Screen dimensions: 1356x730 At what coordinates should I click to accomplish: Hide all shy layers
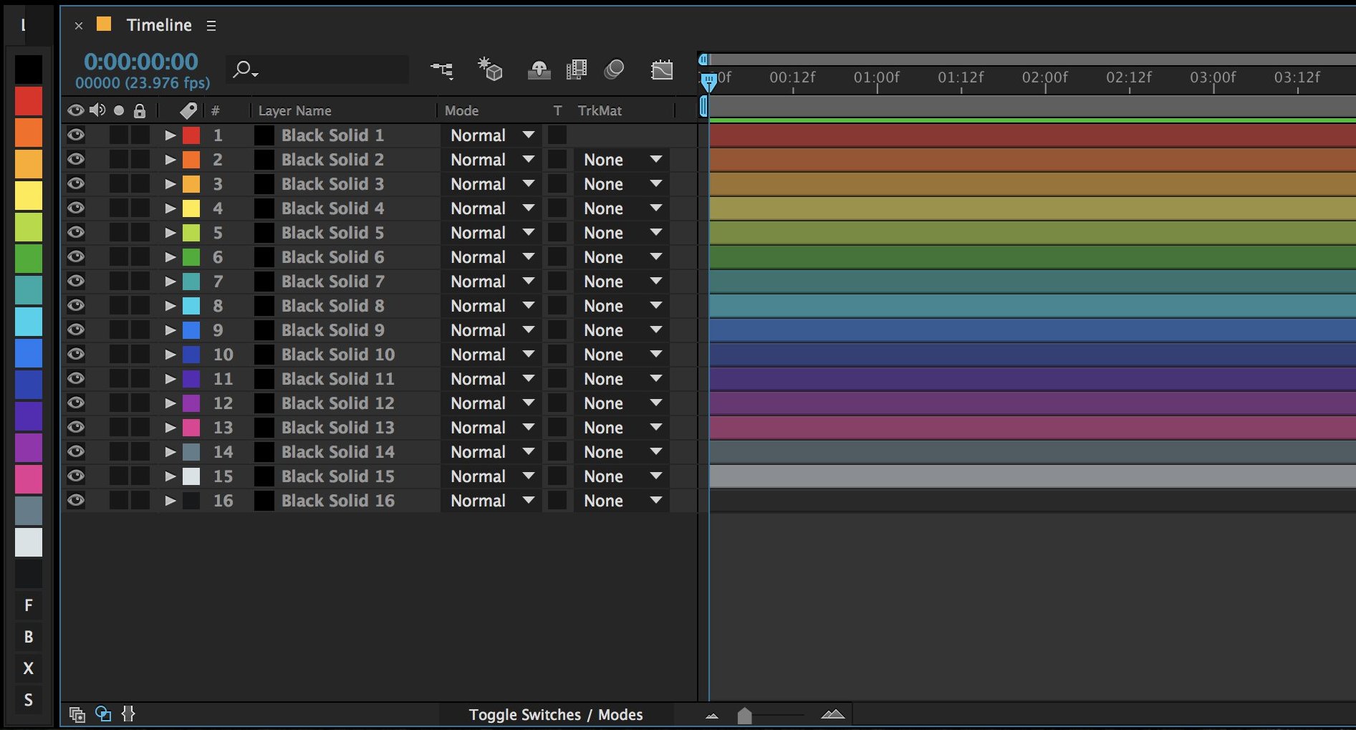539,69
